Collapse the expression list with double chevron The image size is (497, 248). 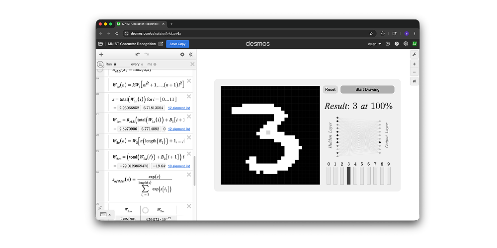coord(191,55)
